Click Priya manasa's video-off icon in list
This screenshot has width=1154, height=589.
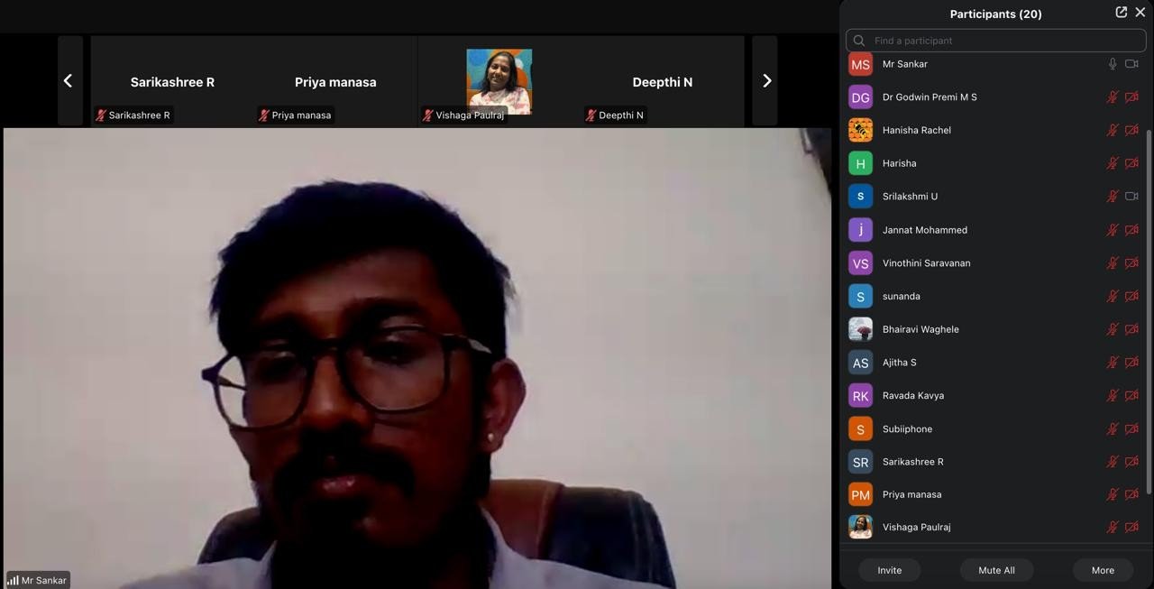point(1131,494)
